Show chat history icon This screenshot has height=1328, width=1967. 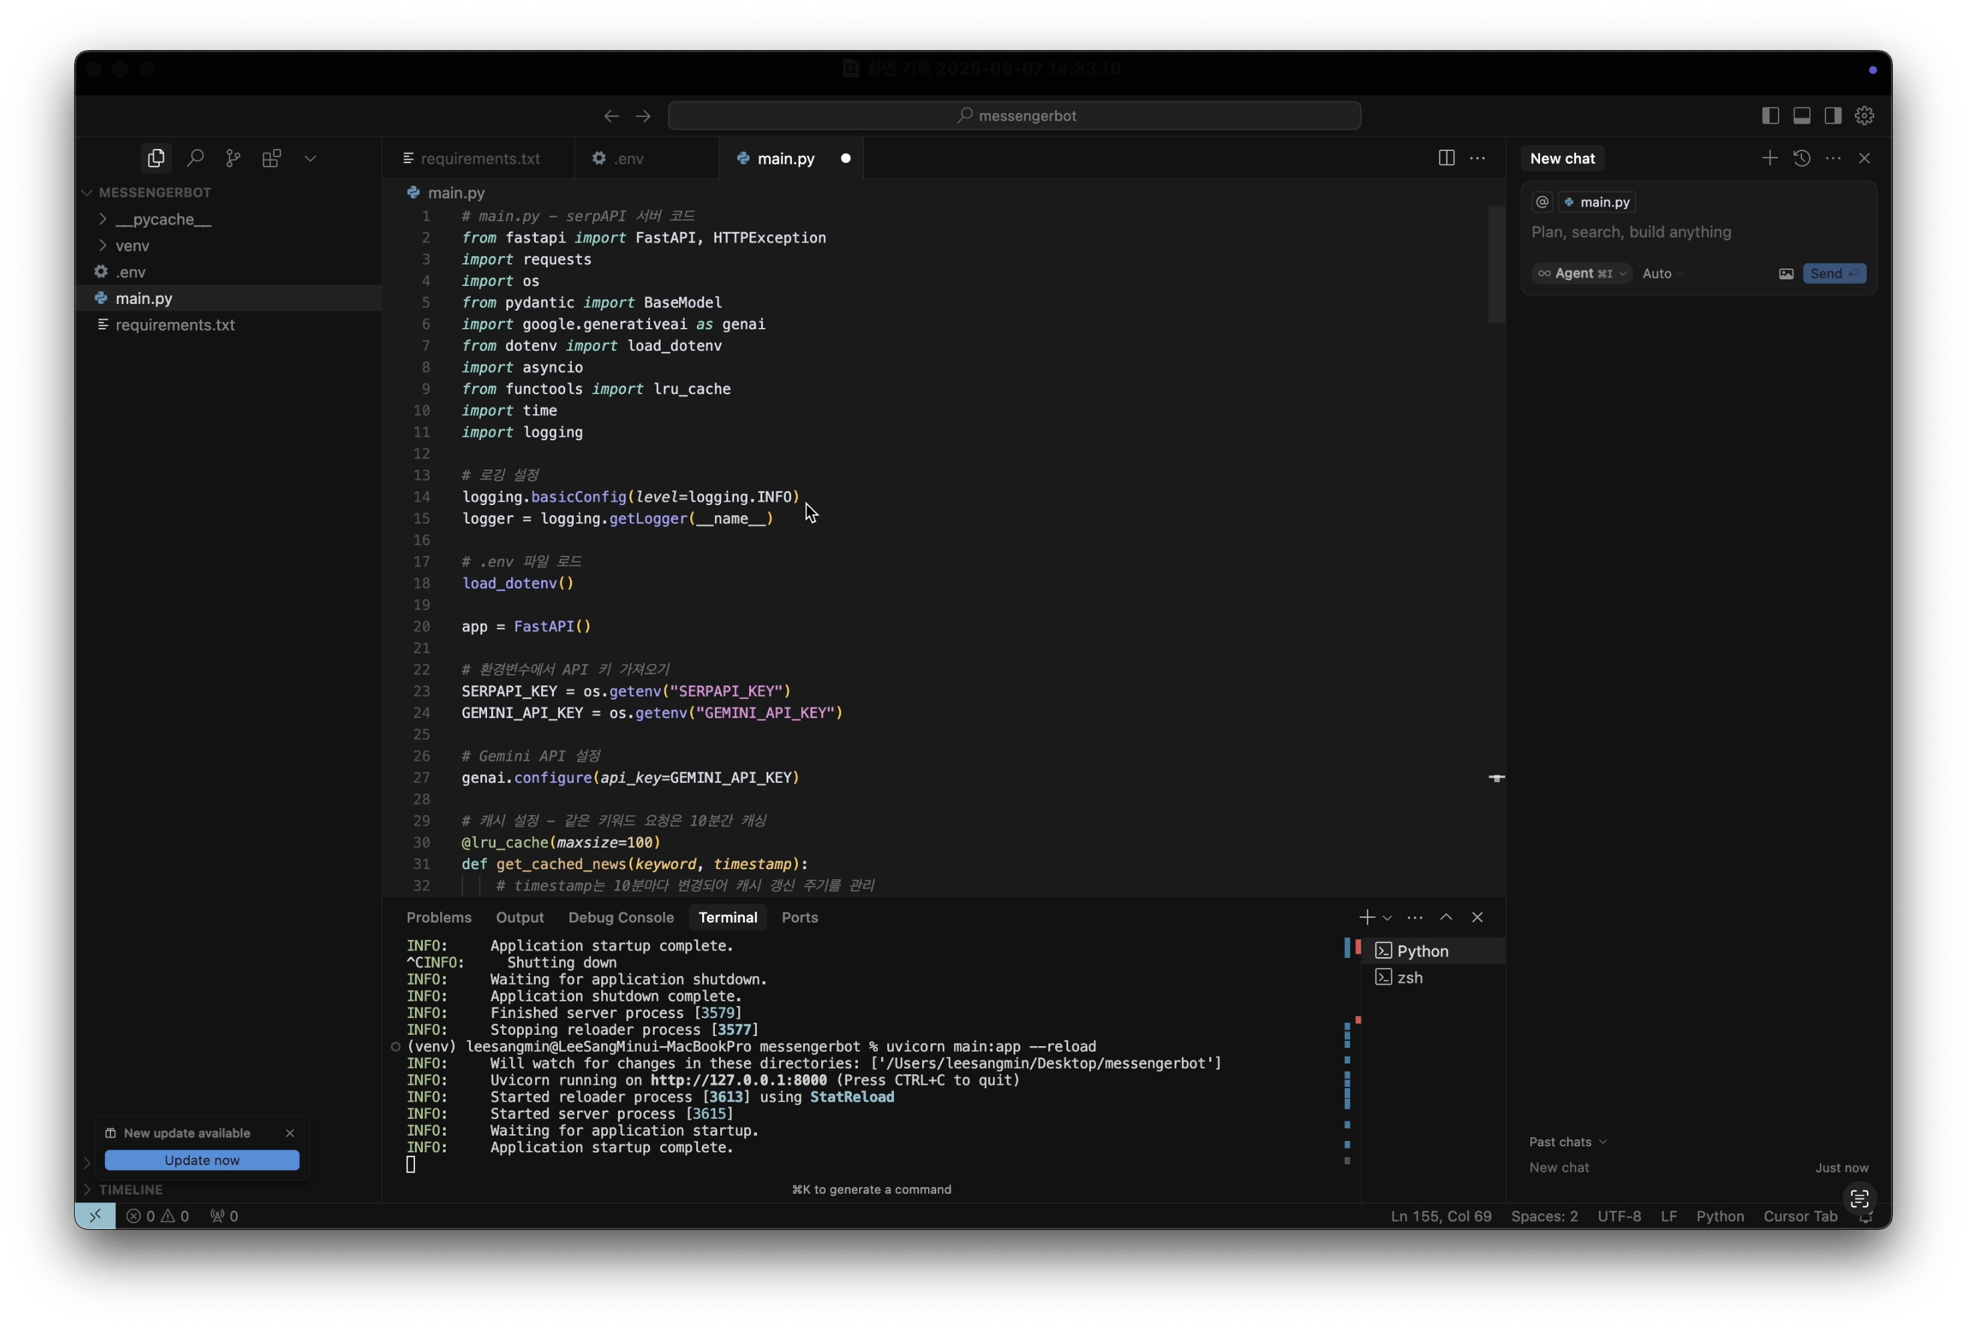tap(1801, 158)
